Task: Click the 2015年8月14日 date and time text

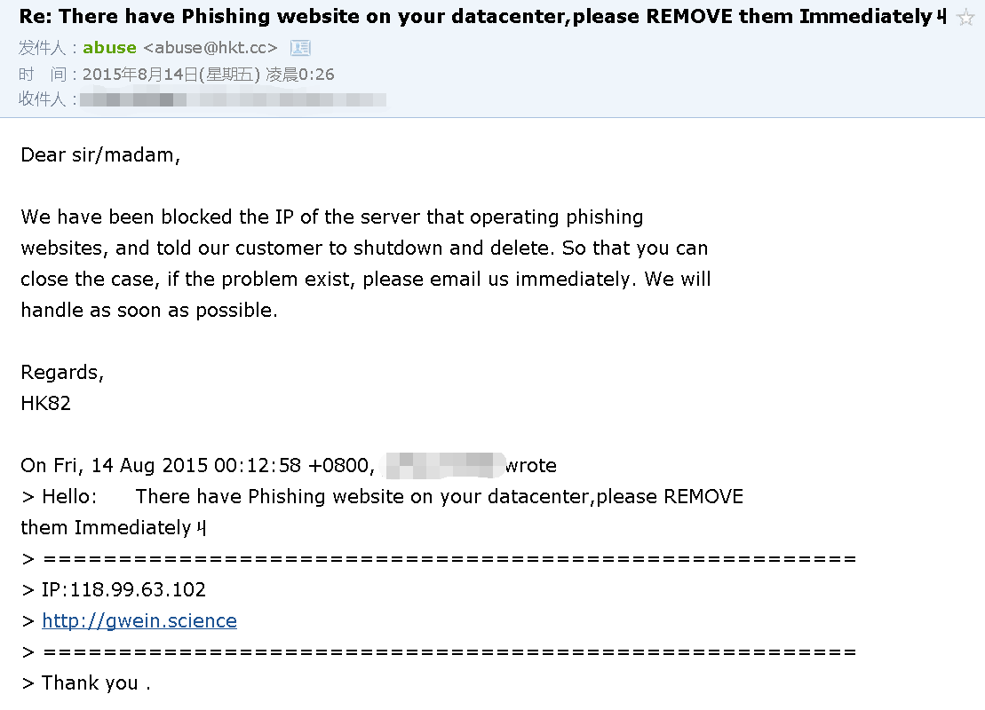Action: coord(208,75)
